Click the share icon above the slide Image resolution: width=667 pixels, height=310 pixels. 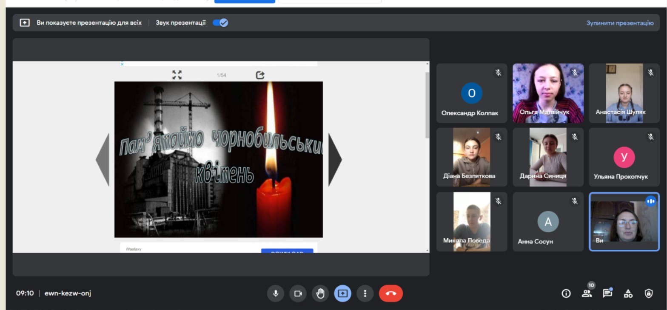click(x=260, y=75)
